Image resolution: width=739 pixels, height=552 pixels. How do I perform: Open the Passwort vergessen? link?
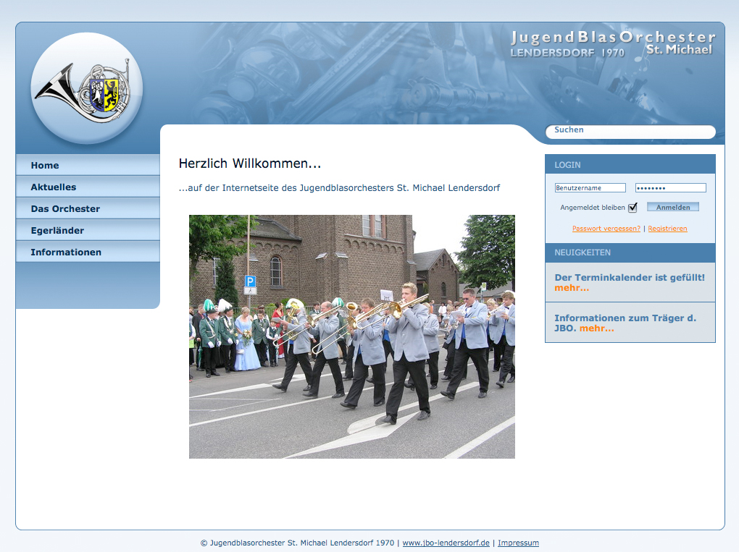(606, 228)
